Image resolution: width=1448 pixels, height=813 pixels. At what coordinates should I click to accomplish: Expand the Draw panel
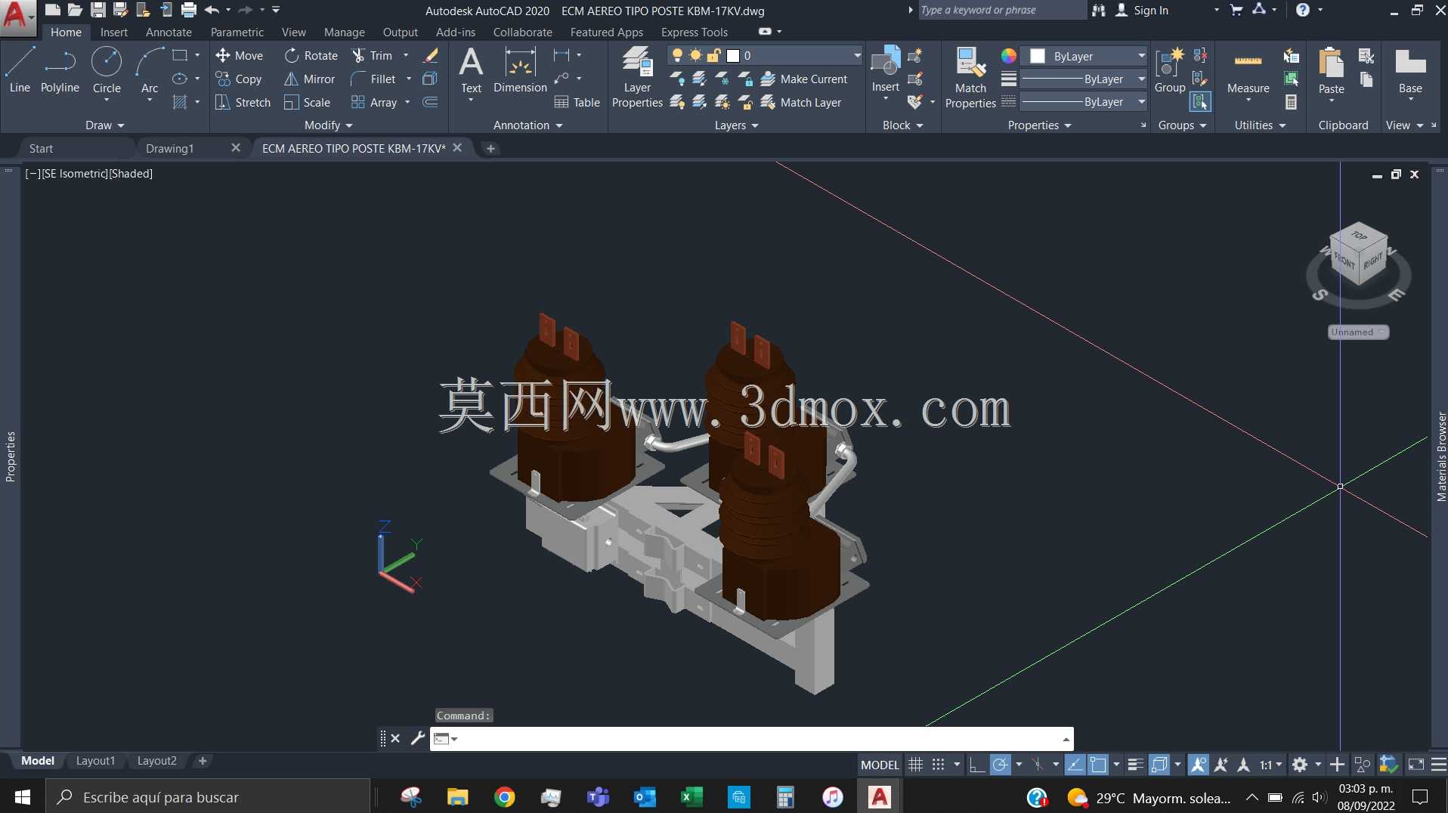(x=104, y=125)
